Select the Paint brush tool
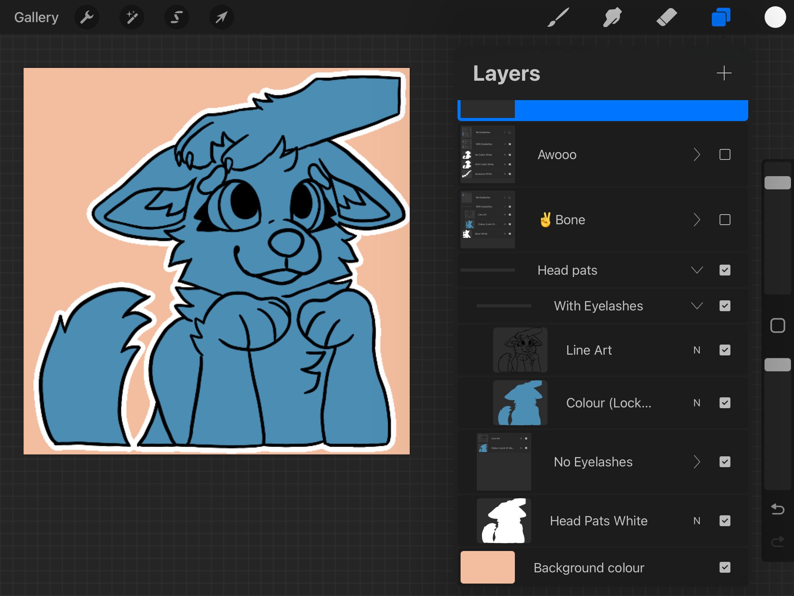The height and width of the screenshot is (596, 794). pyautogui.click(x=558, y=17)
